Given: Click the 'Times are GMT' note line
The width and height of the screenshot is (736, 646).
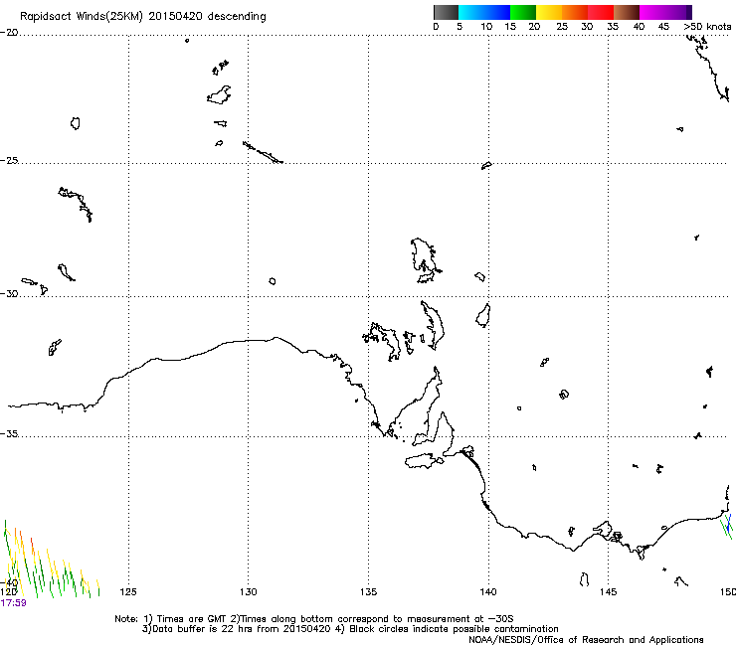Looking at the screenshot, I should [313, 619].
